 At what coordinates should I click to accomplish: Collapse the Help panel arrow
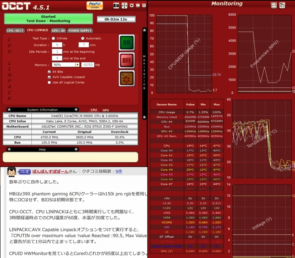(76, 149)
